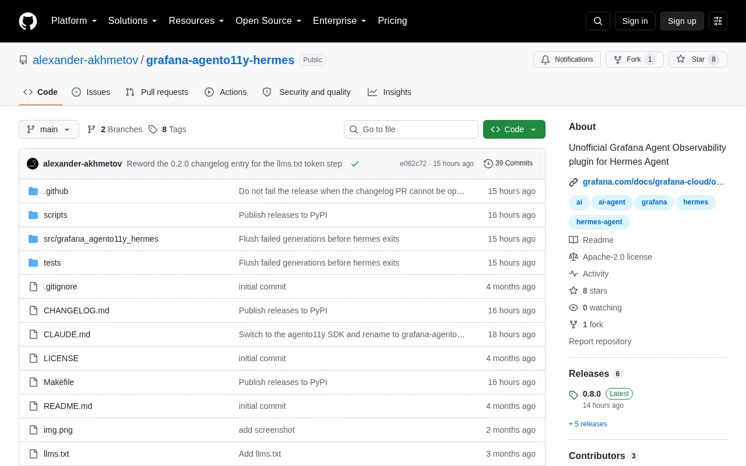Click the Activity pulse icon
The height and width of the screenshot is (466, 746).
pyautogui.click(x=573, y=274)
